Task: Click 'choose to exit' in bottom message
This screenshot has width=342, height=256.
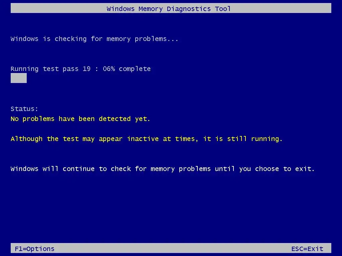Action: click(285, 169)
